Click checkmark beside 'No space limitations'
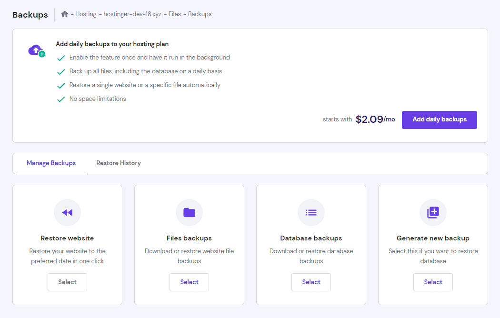This screenshot has width=500, height=318. (x=61, y=99)
